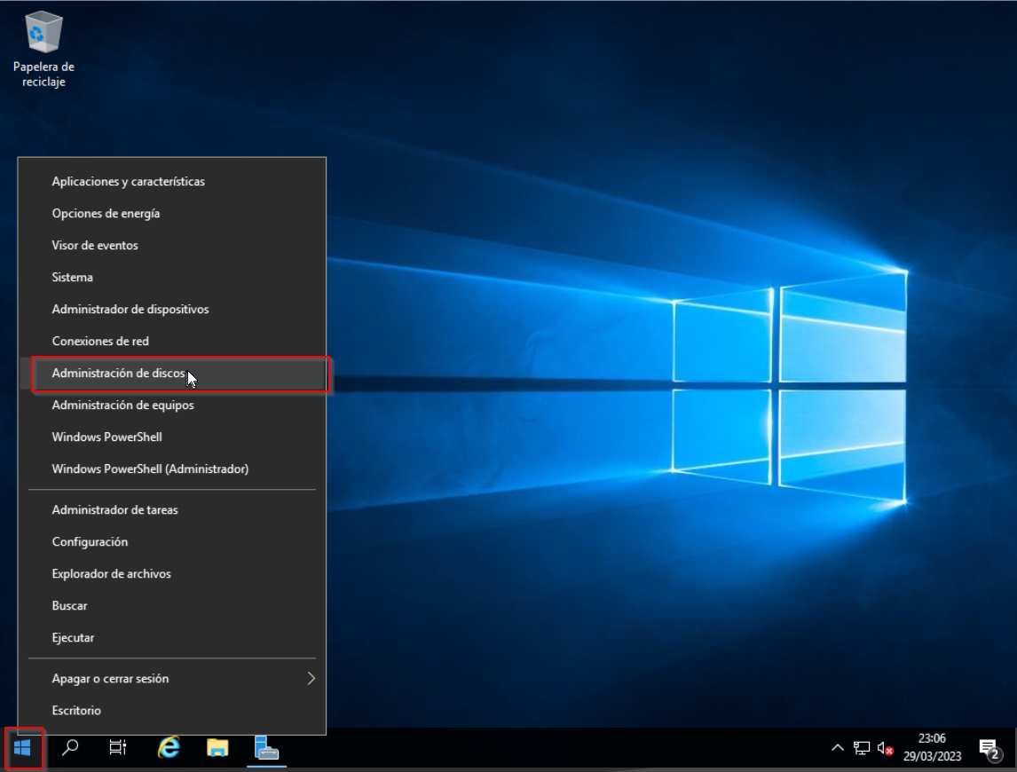Open the notification center icon
This screenshot has width=1017, height=772.
point(989,748)
